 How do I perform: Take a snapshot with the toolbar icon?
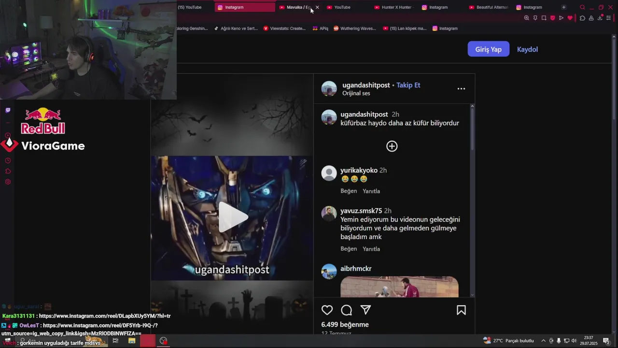coord(544,18)
